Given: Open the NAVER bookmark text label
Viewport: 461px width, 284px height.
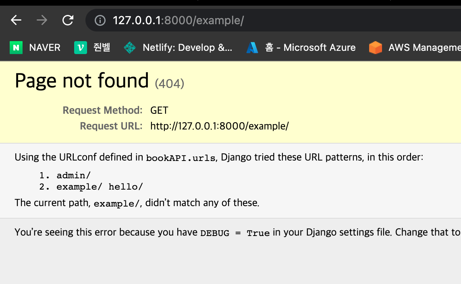Looking at the screenshot, I should pos(45,48).
